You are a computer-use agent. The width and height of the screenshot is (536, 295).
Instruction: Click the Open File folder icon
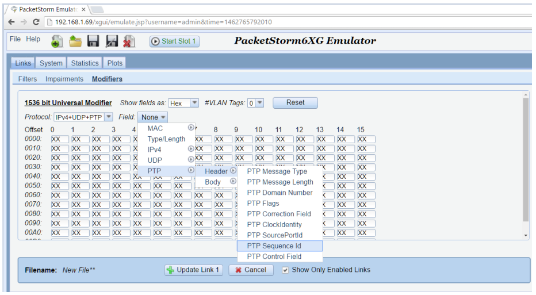click(75, 41)
